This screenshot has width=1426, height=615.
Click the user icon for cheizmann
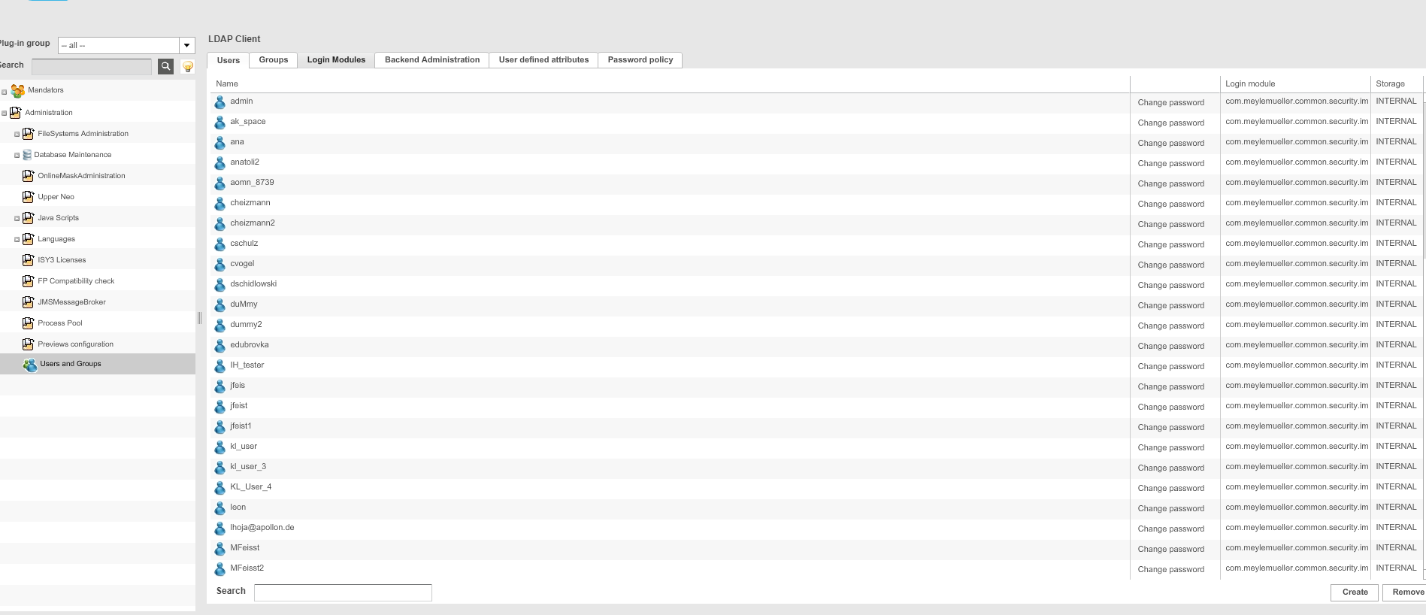(220, 204)
